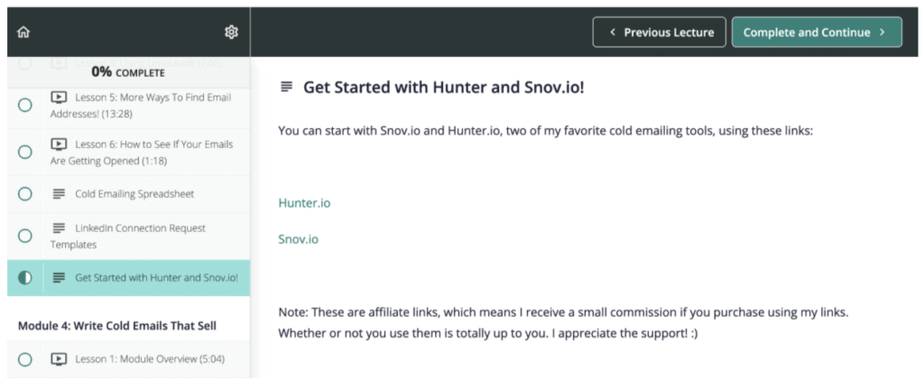Click the half-filled circle on the current lesson
Viewport: 924px width, 388px height.
point(25,278)
